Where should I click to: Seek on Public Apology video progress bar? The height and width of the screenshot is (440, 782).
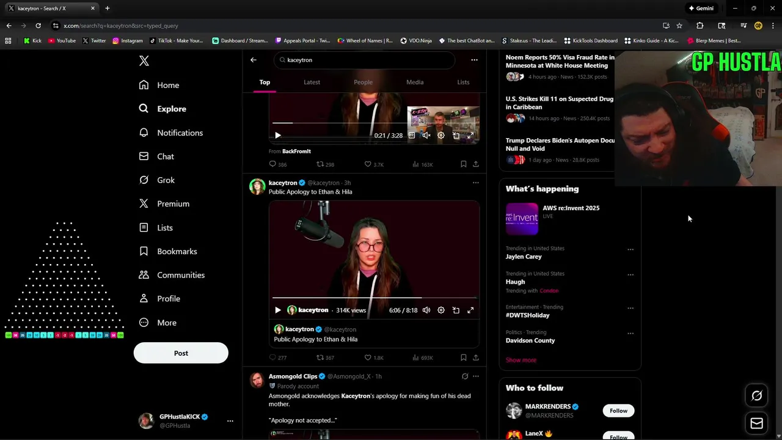pyautogui.click(x=374, y=298)
